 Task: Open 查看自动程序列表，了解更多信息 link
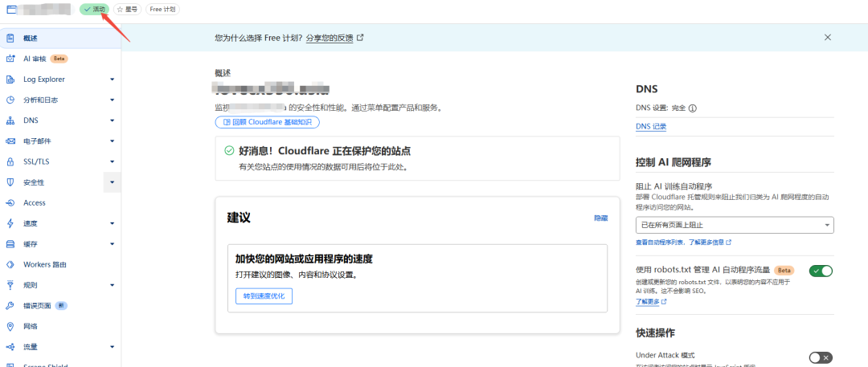pos(684,243)
